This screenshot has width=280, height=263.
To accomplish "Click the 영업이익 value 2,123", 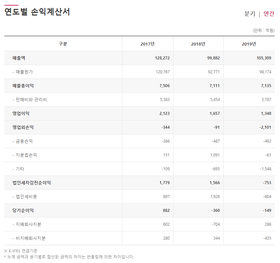I will click(165, 114).
